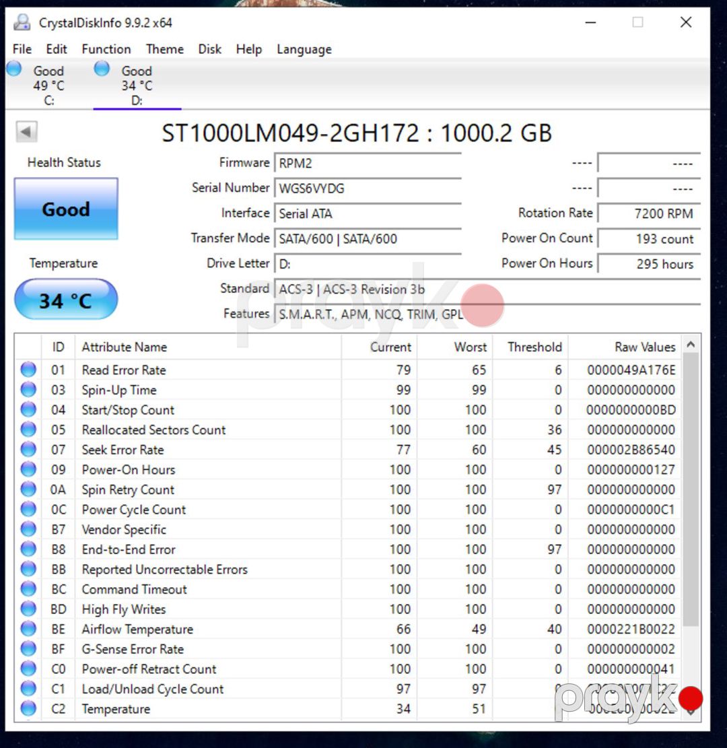Click the Standard ACS-3 field
This screenshot has height=748, width=727.
(x=487, y=289)
